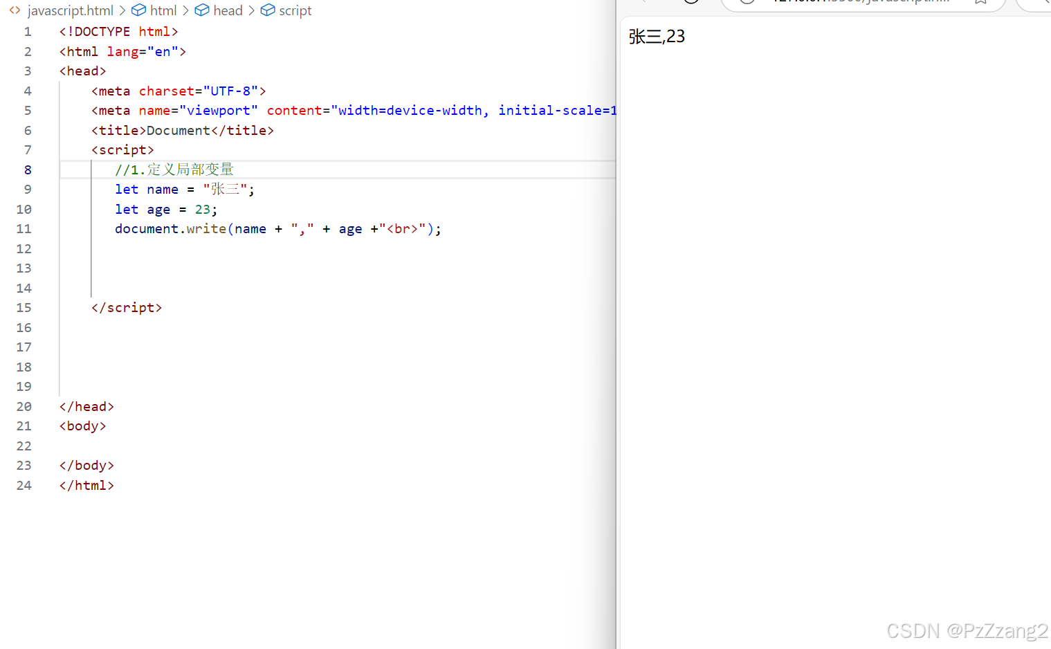Click the closing </body> tag
This screenshot has width=1051, height=649.
pyautogui.click(x=86, y=466)
